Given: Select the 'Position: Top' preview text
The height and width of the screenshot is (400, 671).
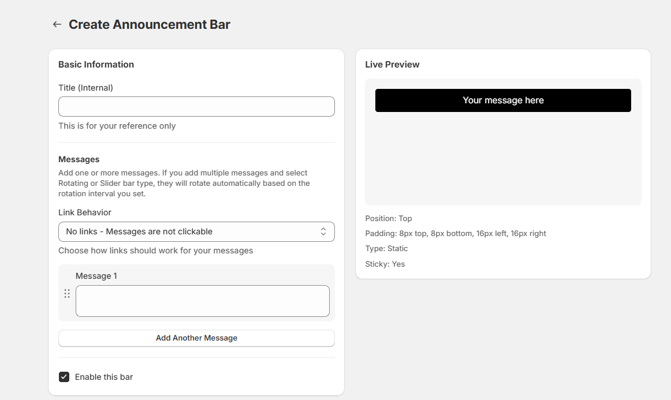Looking at the screenshot, I should (x=389, y=219).
